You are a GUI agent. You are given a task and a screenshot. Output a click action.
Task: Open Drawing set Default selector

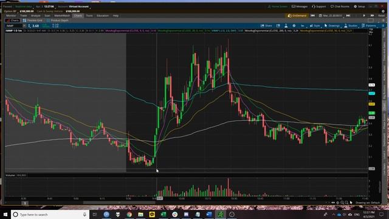pyautogui.click(x=367, y=203)
